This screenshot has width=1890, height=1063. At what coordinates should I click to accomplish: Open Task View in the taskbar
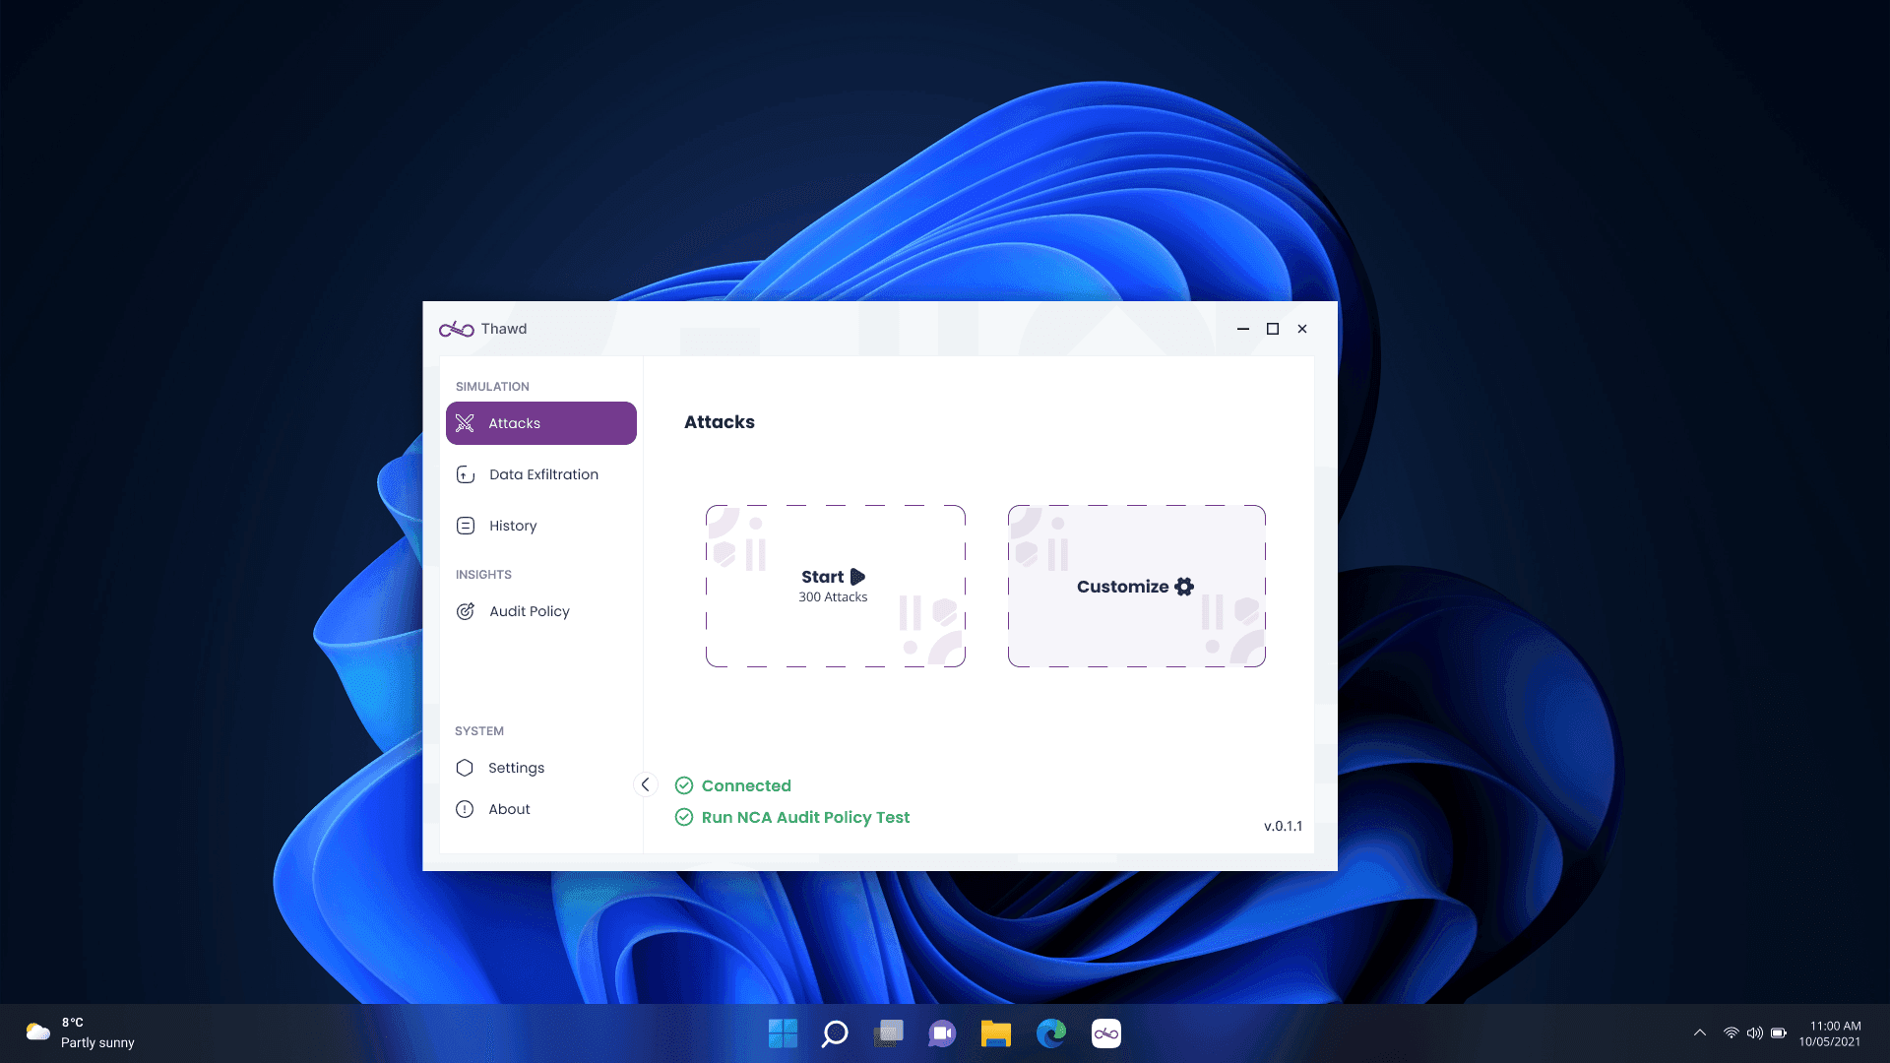pyautogui.click(x=889, y=1033)
